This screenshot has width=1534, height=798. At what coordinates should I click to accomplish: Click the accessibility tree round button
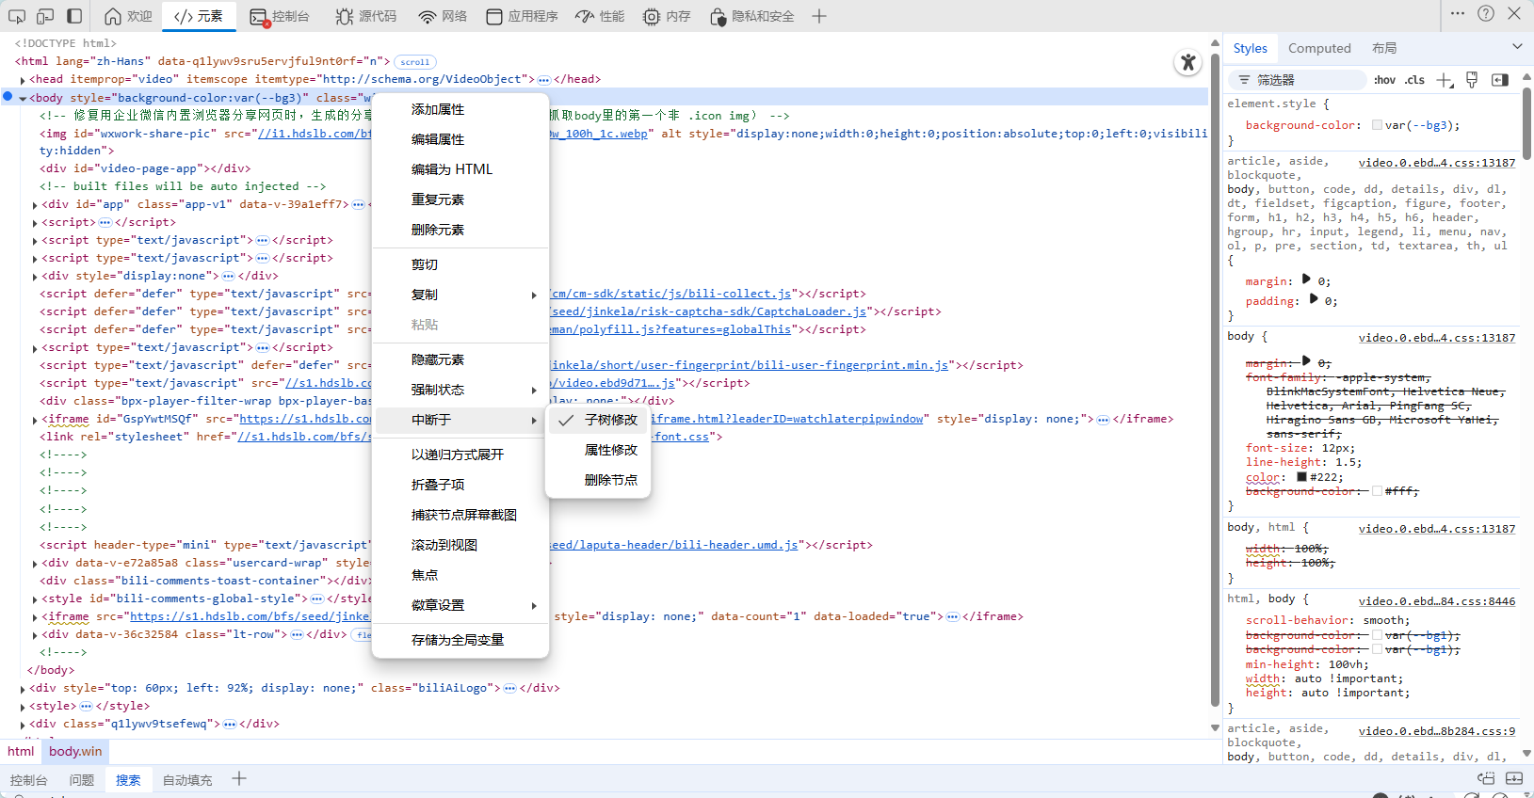coord(1188,62)
